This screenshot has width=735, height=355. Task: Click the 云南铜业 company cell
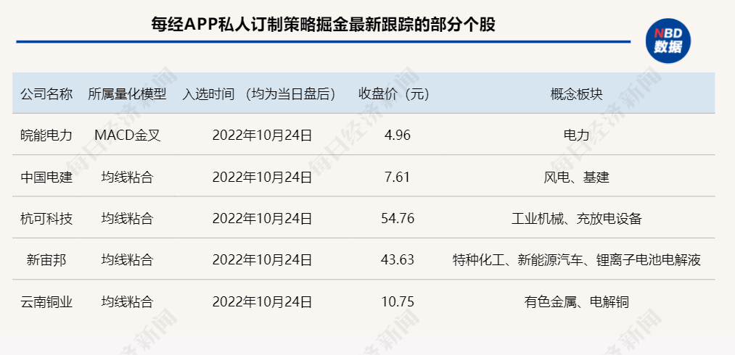point(46,301)
